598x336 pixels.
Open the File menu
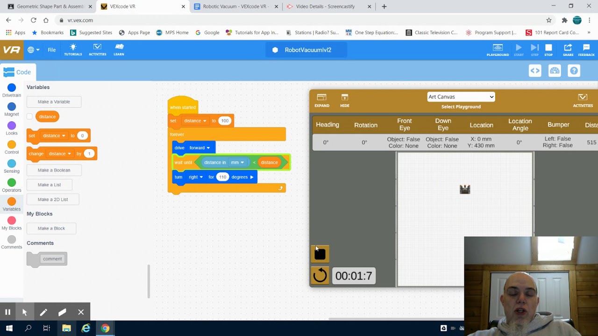[51, 50]
